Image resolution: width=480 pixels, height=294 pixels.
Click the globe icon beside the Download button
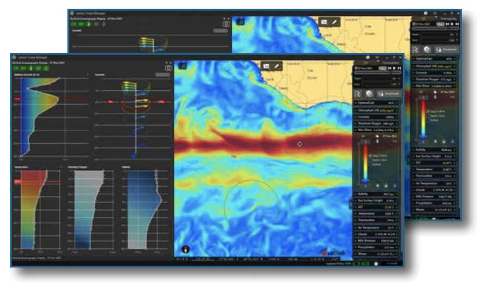pyautogui.click(x=369, y=94)
